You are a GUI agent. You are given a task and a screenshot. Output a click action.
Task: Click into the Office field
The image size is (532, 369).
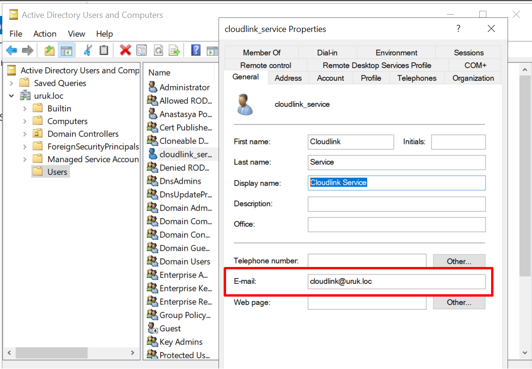397,224
